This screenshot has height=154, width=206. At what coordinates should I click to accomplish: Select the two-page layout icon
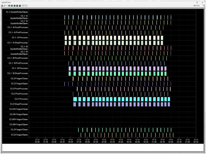tap(12, 6)
